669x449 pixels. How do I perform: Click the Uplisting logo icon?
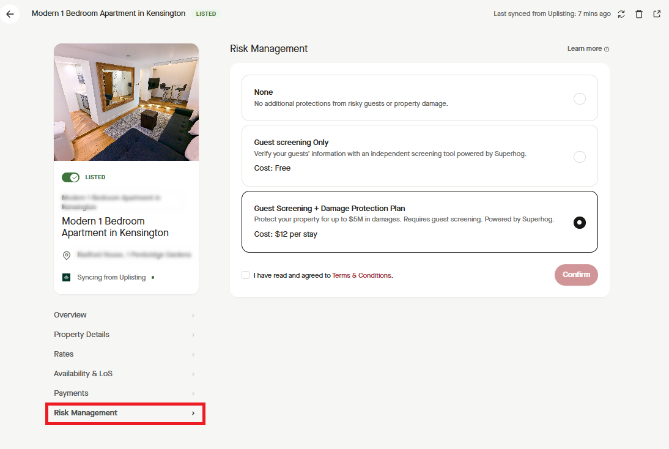point(67,278)
